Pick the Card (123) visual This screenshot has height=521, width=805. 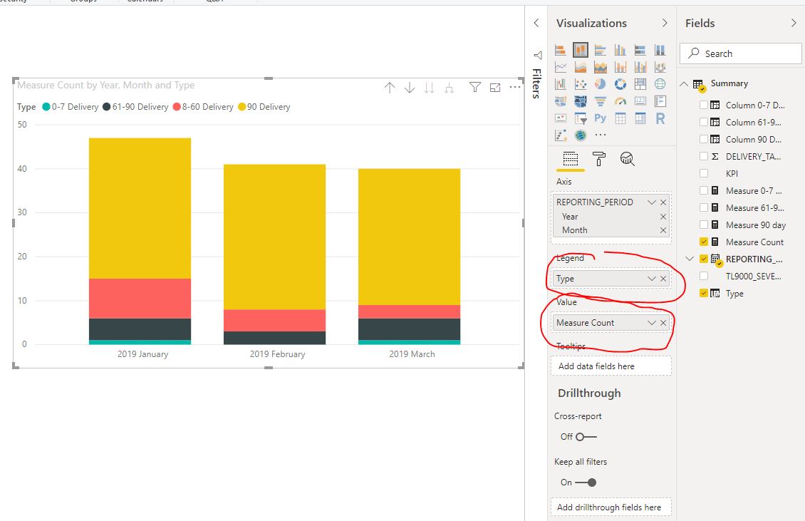tap(640, 101)
